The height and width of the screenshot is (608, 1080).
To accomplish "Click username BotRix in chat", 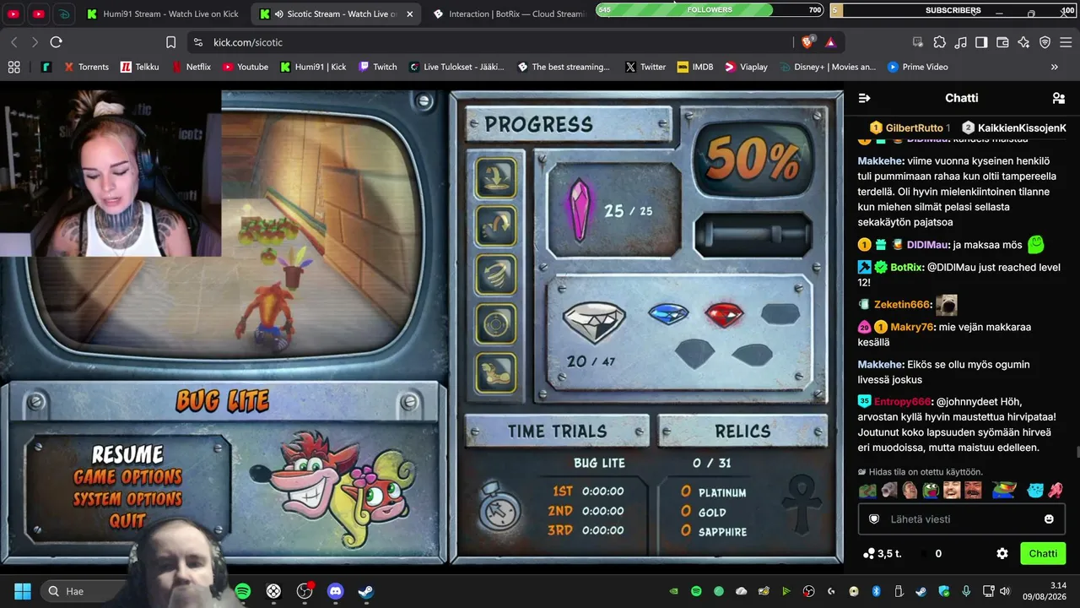I will click(x=906, y=267).
